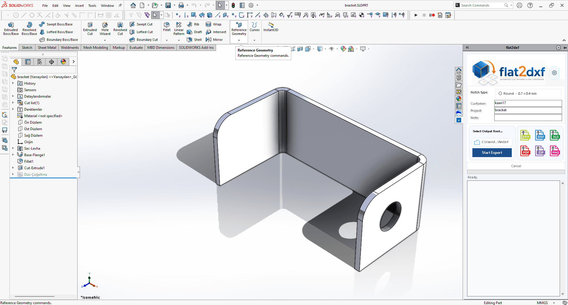Start the Linear Pattern tool
Viewport: 568px width, 305px height.
(x=179, y=29)
